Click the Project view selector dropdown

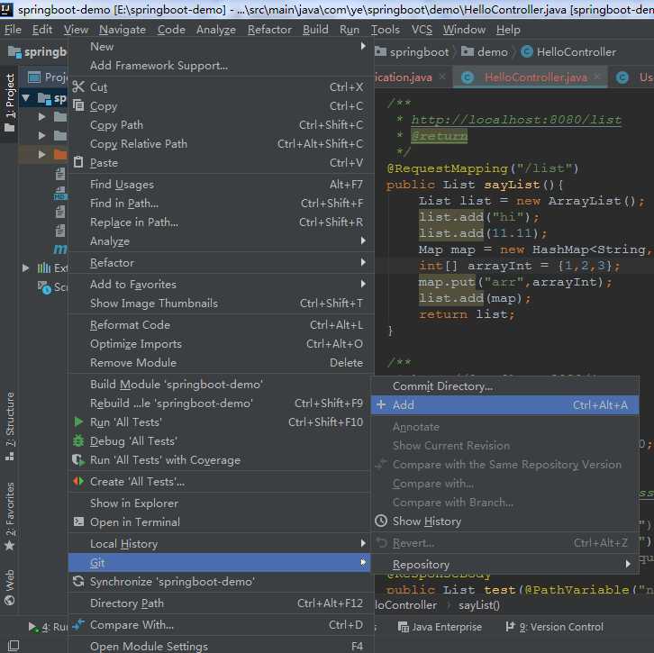(47, 77)
